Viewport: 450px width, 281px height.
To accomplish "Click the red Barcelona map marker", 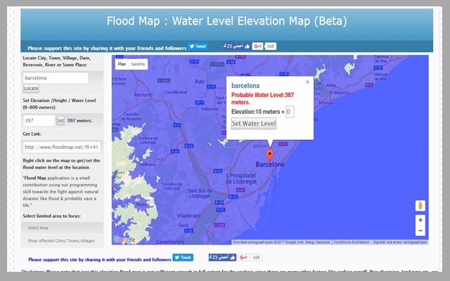I will click(268, 155).
